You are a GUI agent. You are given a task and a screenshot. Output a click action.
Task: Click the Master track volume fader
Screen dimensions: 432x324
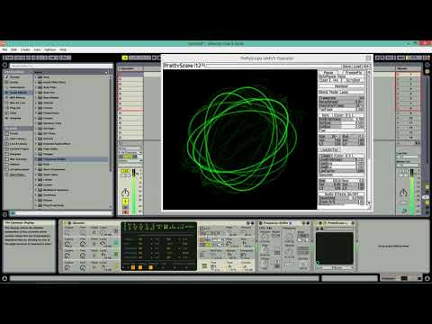[412, 192]
